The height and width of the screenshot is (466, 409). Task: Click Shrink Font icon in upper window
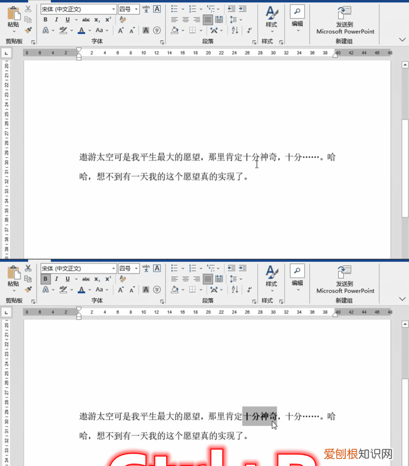(132, 30)
